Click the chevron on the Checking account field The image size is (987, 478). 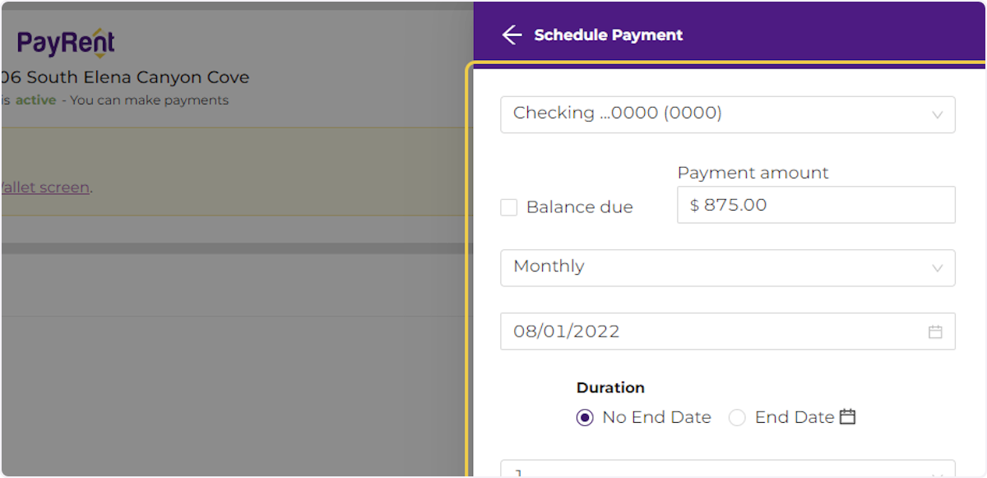(938, 114)
